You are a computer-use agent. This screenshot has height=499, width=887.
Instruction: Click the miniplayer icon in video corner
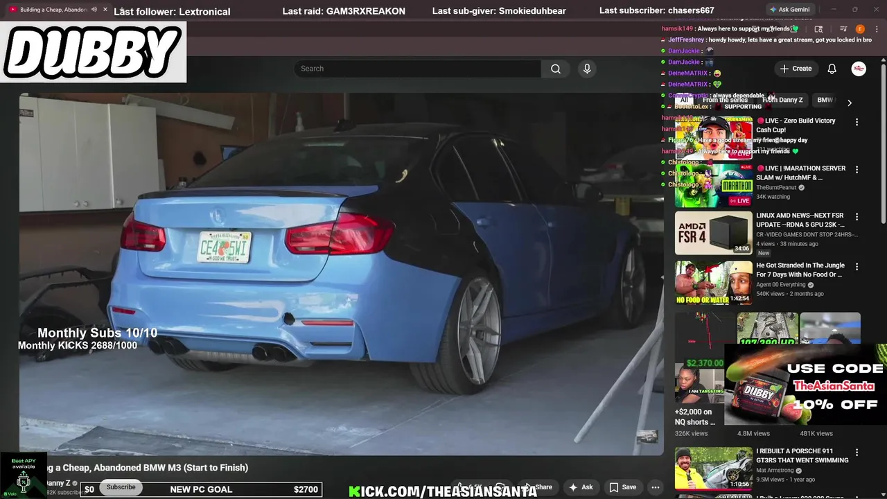[647, 437]
